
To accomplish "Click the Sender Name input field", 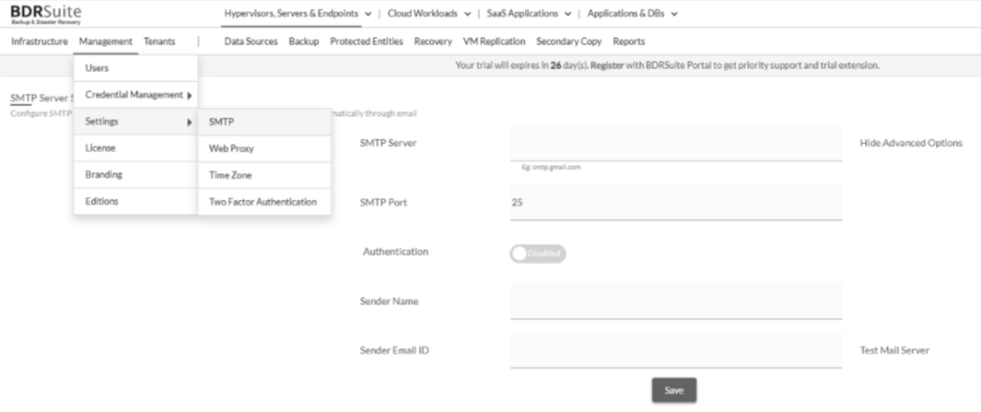I will click(x=675, y=301).
